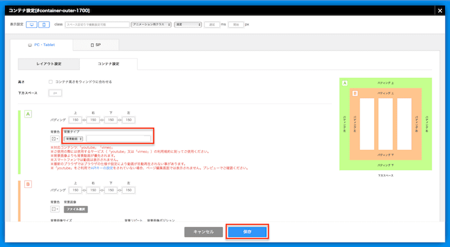
Task: Expand the background type dropdown in section A
Action: (x=73, y=138)
